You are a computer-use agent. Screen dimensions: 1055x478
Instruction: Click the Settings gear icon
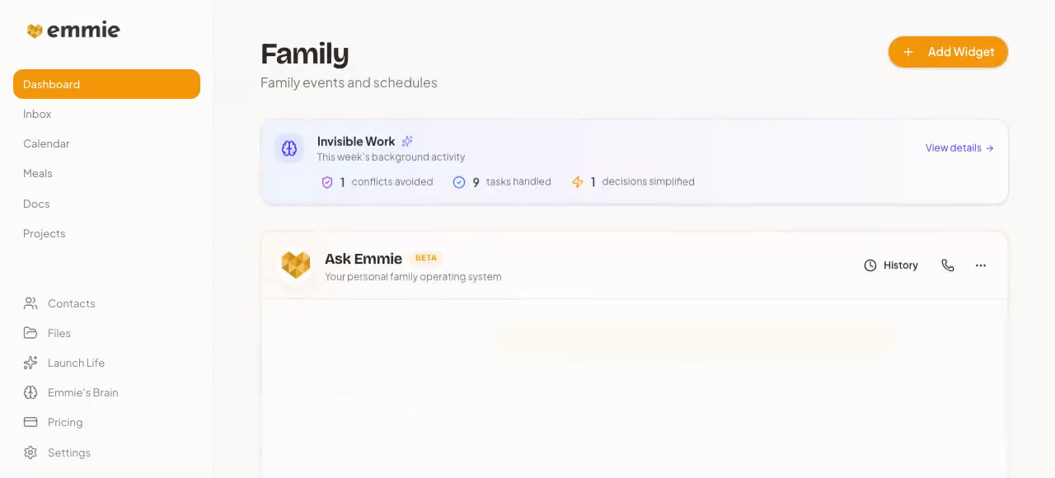coord(30,452)
